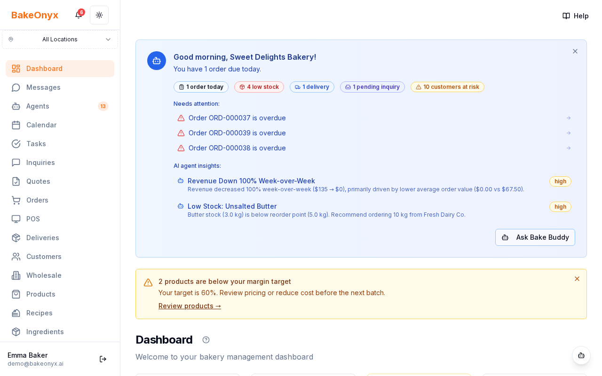Image resolution: width=602 pixels, height=376 pixels.
Task: Click the book icon beside Help
Action: 566,16
